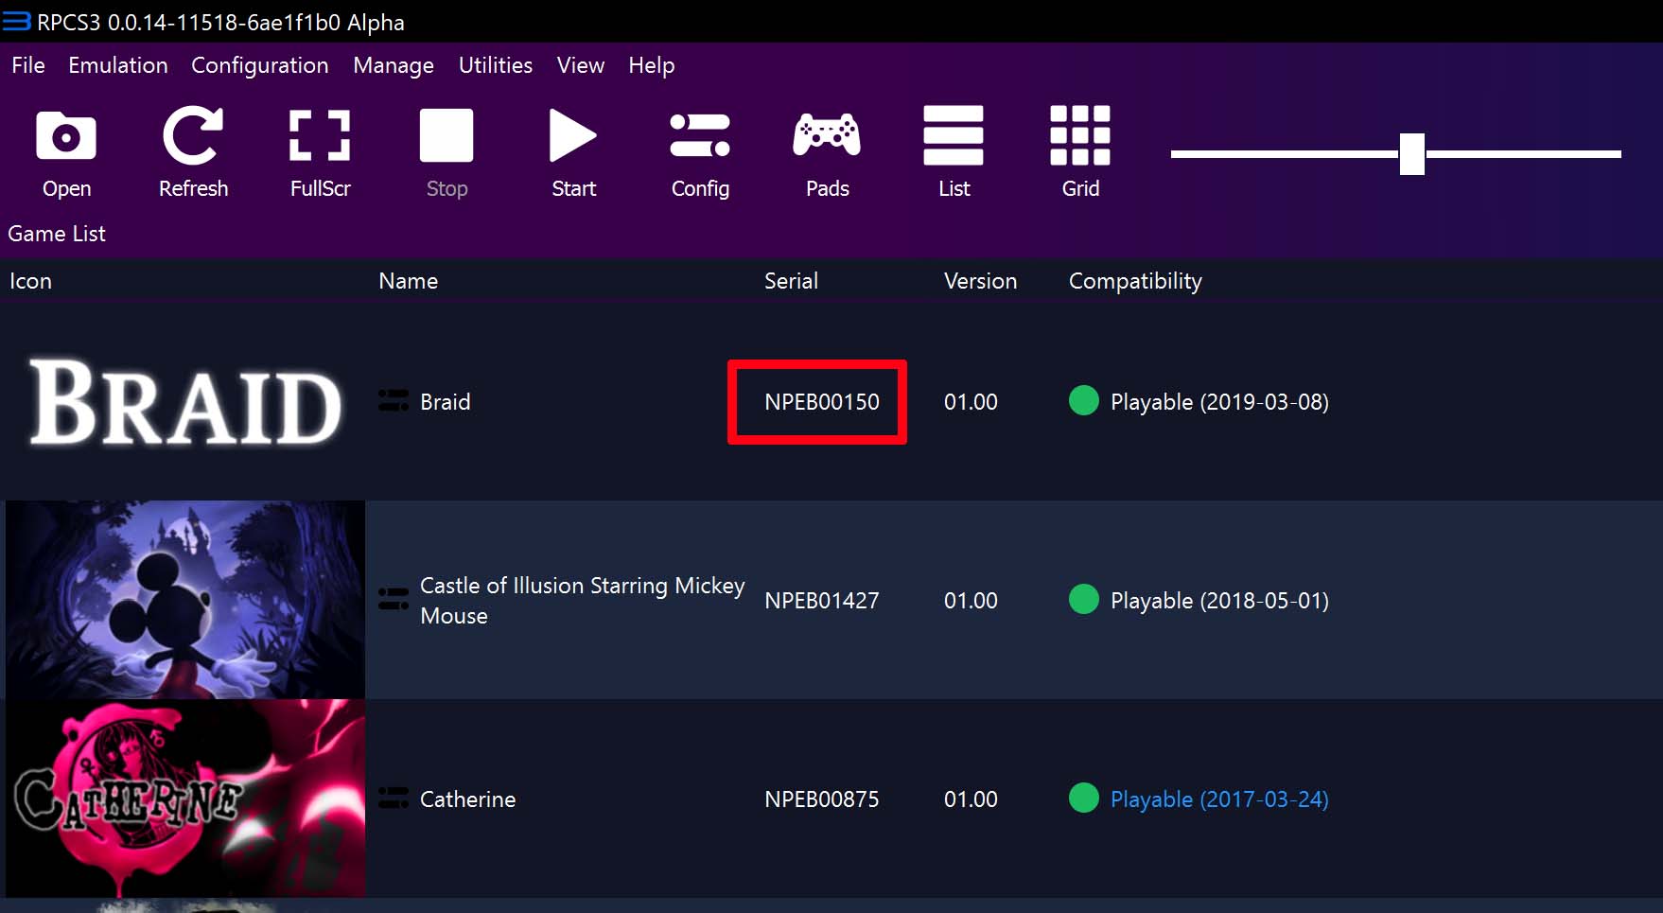Image resolution: width=1663 pixels, height=913 pixels.
Task: Open the Emulation menu
Action: click(118, 65)
